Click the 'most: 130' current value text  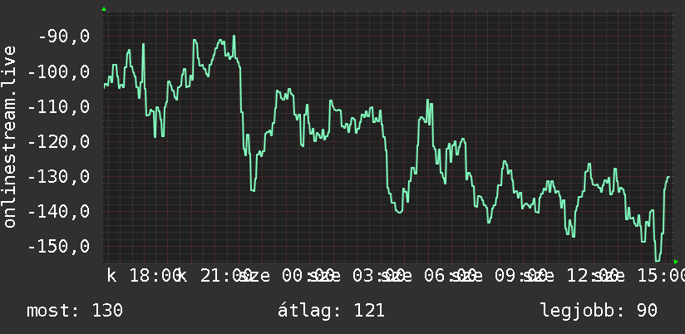[x=75, y=311]
